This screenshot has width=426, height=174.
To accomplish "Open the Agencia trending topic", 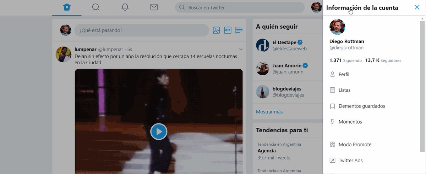I will (267, 151).
